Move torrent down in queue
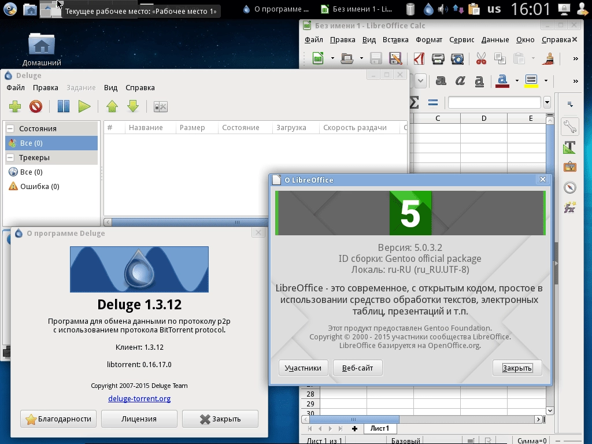Viewport: 592px width, 444px height. (x=133, y=106)
